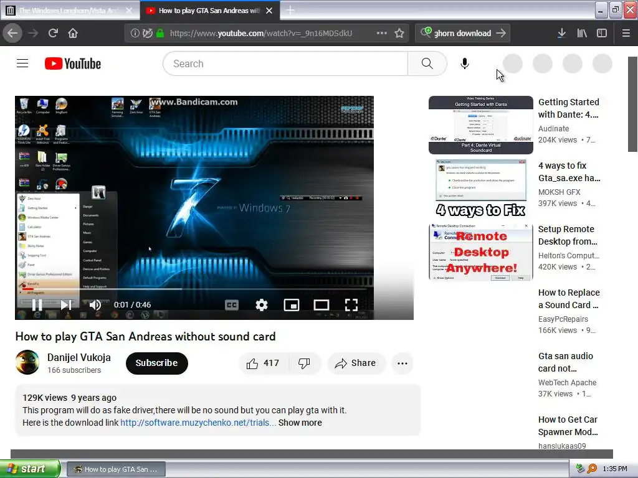638x478 pixels.
Task: Focus the browser address bar URL
Action: coord(261,34)
